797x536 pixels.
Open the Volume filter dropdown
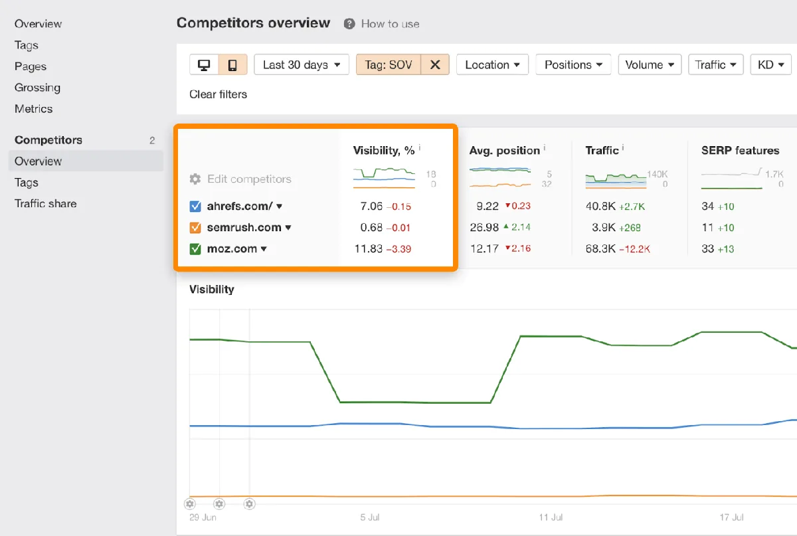tap(650, 64)
